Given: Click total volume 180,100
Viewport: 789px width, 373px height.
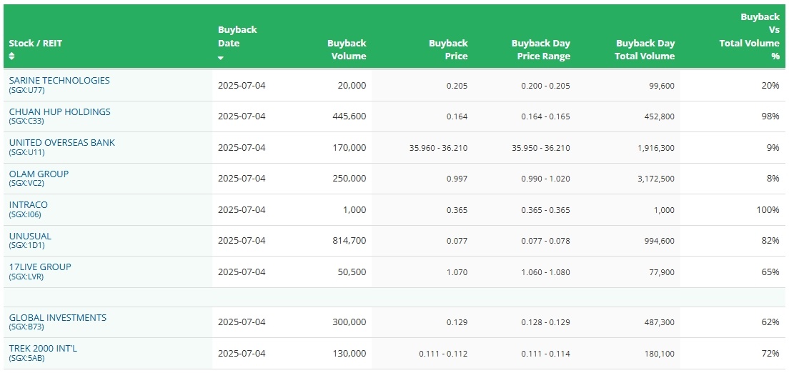Looking at the screenshot, I should pos(660,354).
